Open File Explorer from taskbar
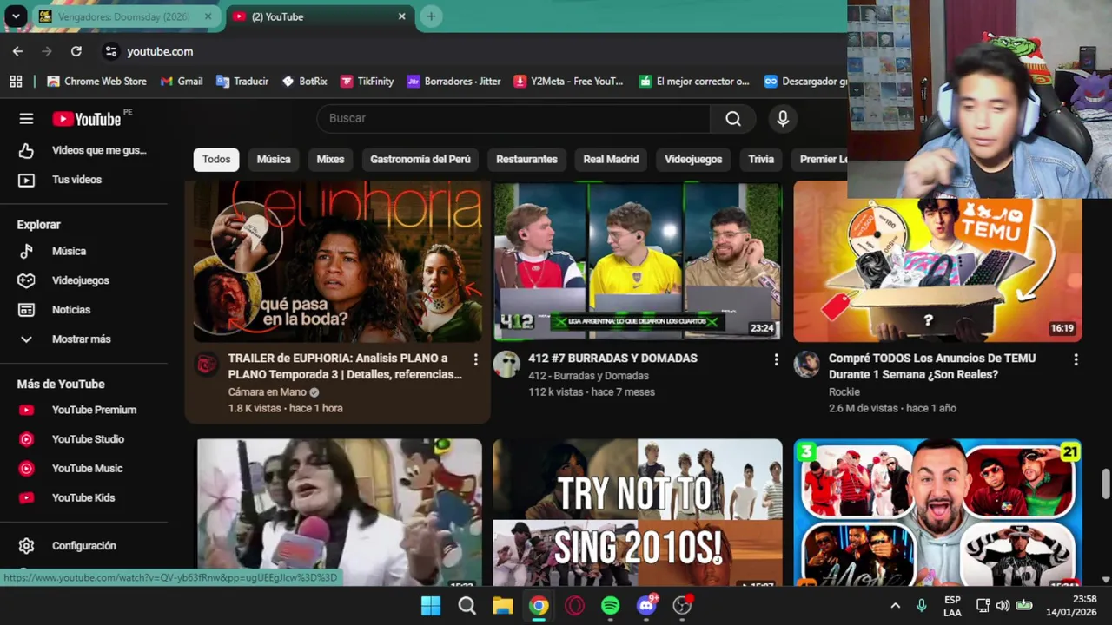 pos(503,606)
